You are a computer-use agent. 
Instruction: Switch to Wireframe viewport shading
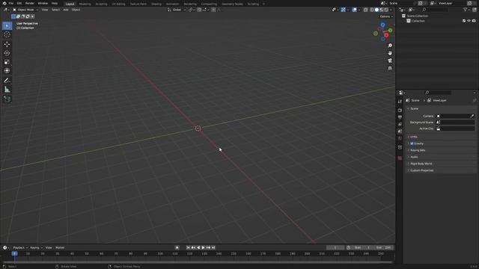click(x=372, y=10)
